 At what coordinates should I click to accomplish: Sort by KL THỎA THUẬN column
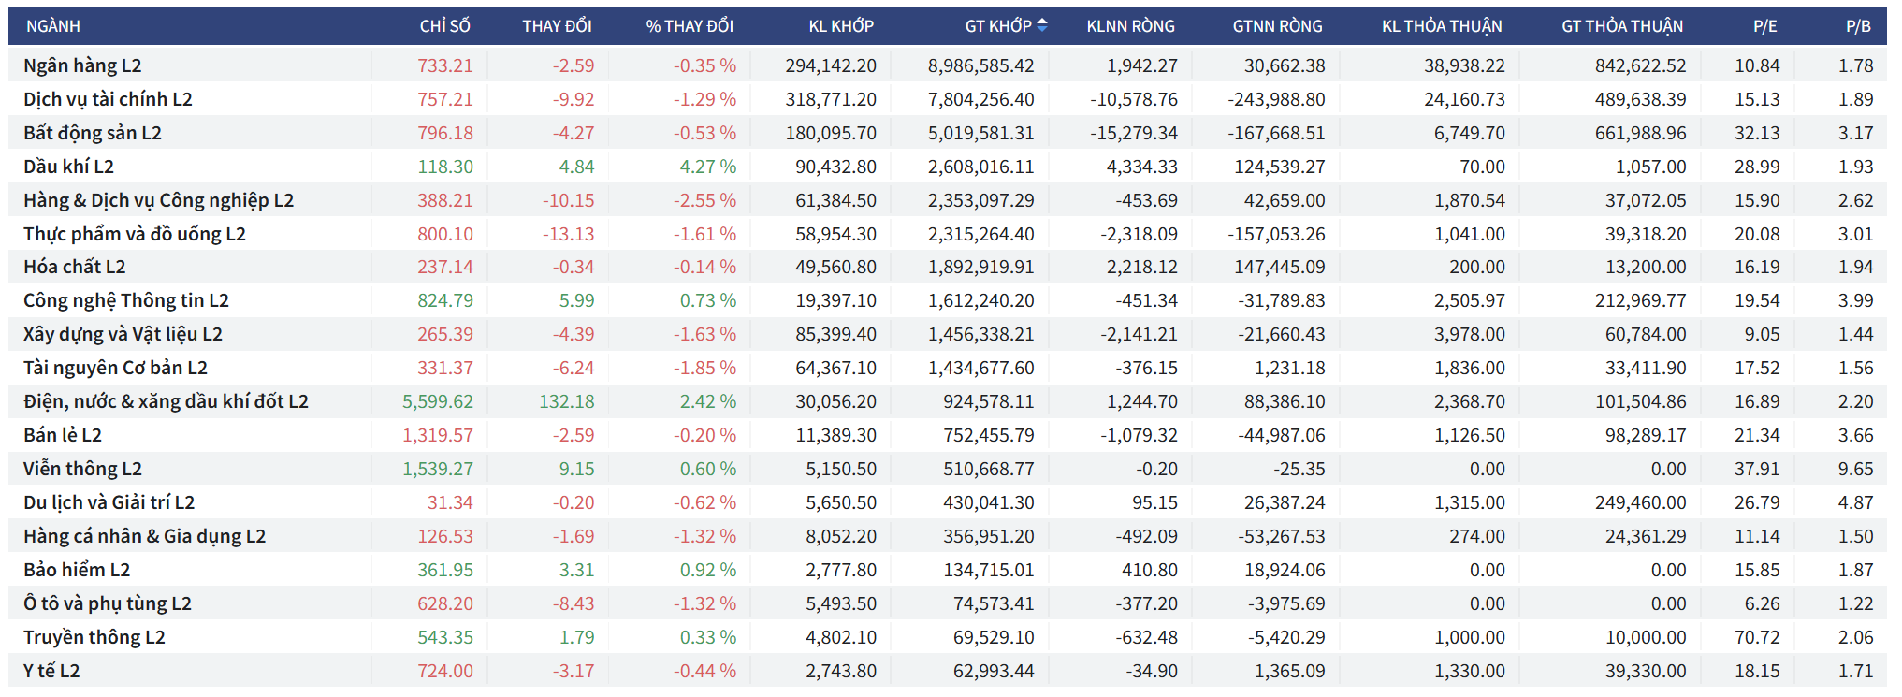pos(1442,26)
